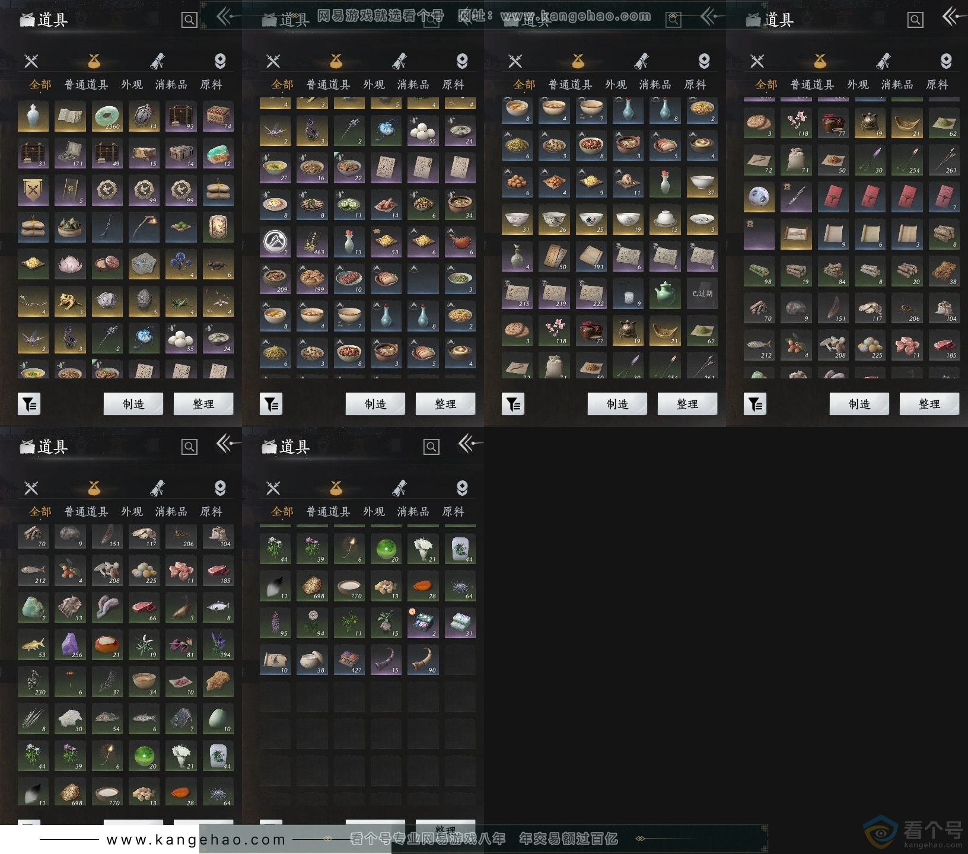Click the crossed swords category icon in top-left panel
The height and width of the screenshot is (854, 968).
click(31, 60)
